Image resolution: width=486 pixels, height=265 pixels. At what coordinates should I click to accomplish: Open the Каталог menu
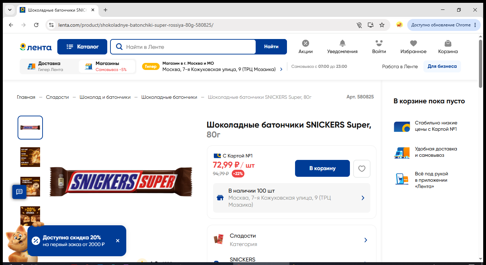[x=82, y=47]
